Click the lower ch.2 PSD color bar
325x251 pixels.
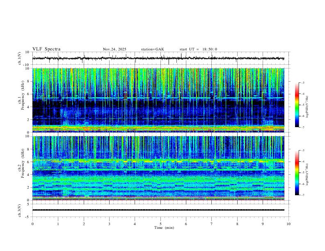[297, 173]
